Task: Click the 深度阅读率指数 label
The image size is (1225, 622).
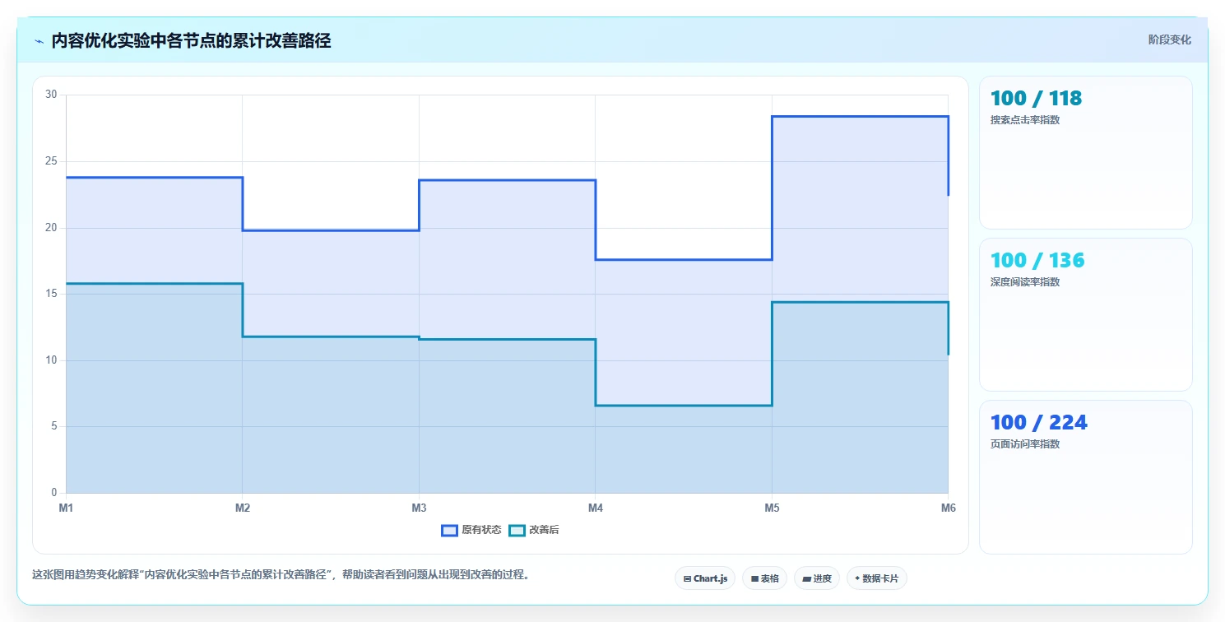Action: 1025,282
